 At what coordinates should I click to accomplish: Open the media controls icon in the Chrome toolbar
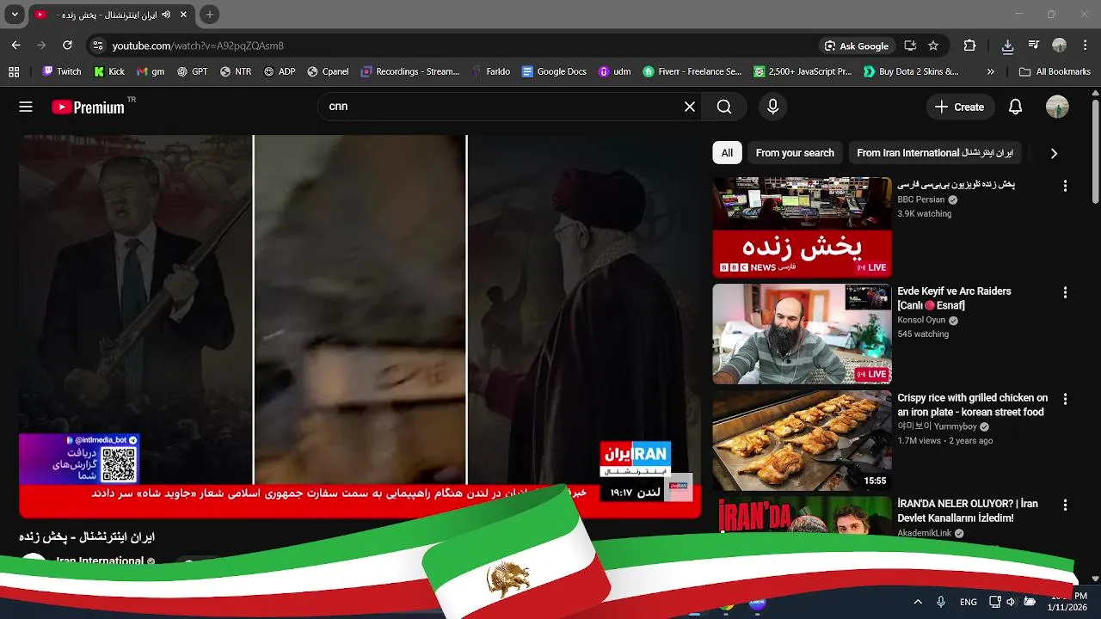[x=1033, y=46]
